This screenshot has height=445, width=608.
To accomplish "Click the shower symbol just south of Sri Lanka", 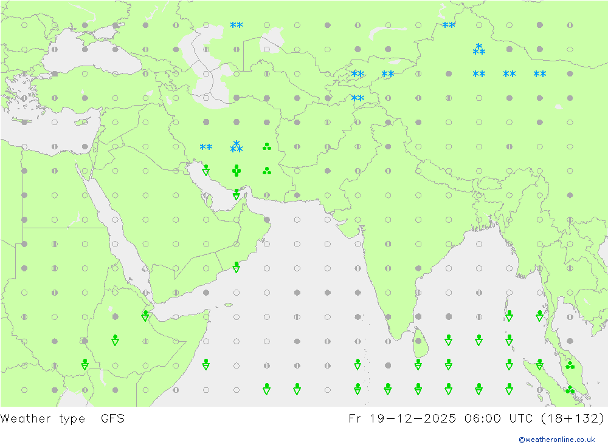I will (418, 364).
